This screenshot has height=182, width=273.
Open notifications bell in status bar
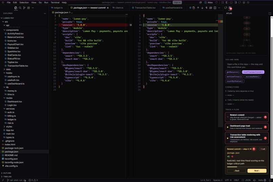[270, 180]
